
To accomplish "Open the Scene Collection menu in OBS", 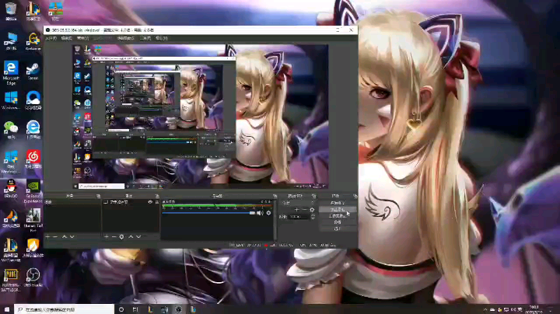I will pos(125,38).
